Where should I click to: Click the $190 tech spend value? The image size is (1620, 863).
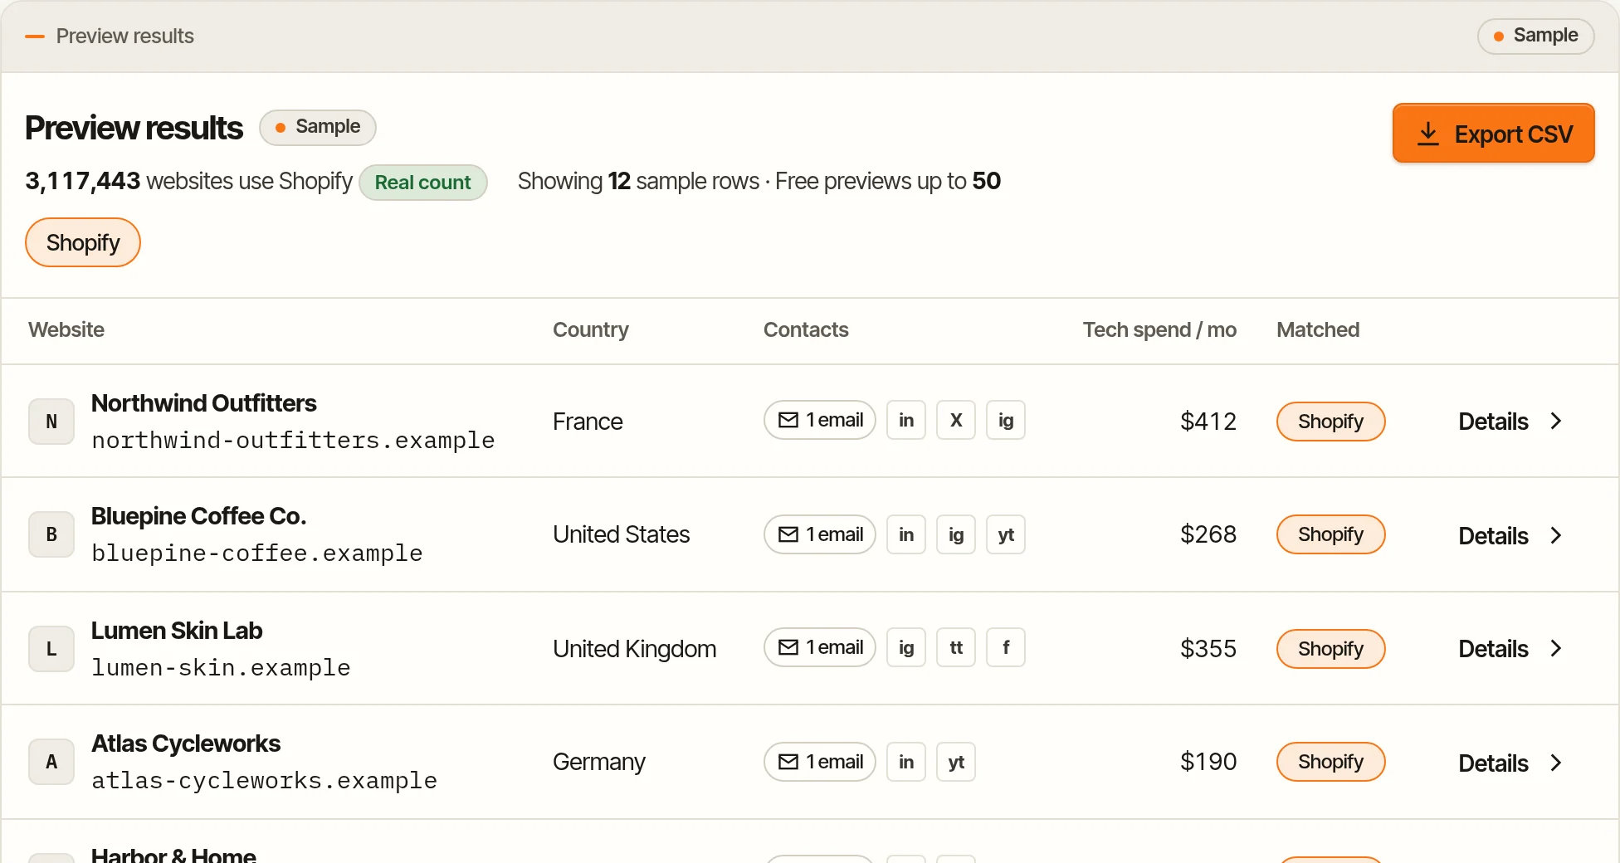click(1208, 762)
